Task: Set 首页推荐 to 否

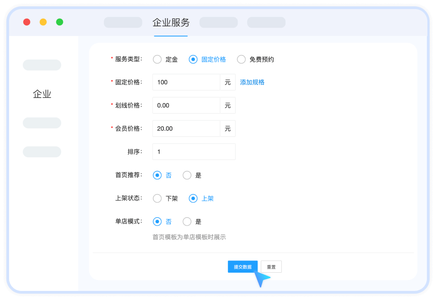Action: [x=157, y=175]
